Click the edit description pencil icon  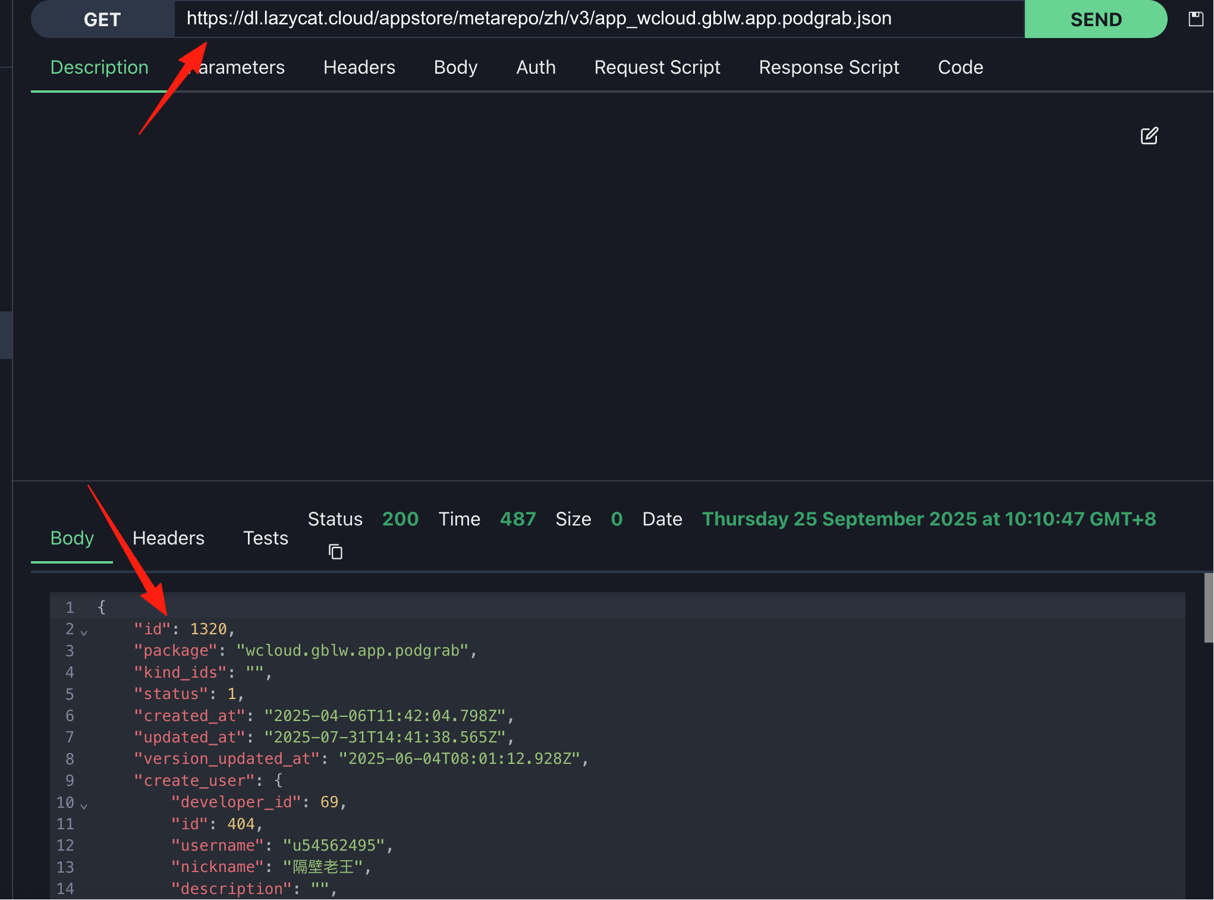tap(1149, 136)
